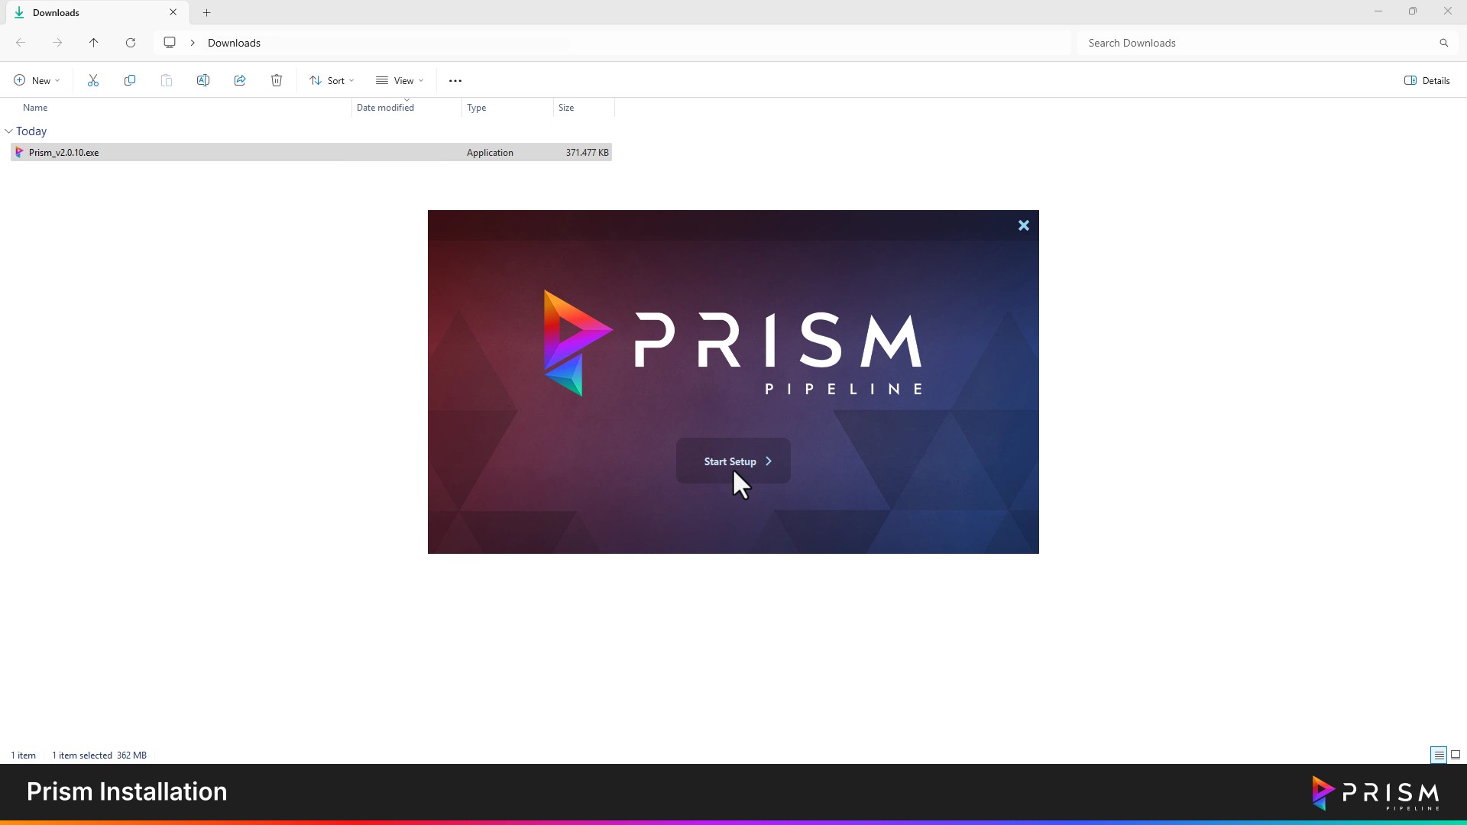This screenshot has height=825, width=1467.
Task: Open the View dropdown menu
Action: (400, 80)
